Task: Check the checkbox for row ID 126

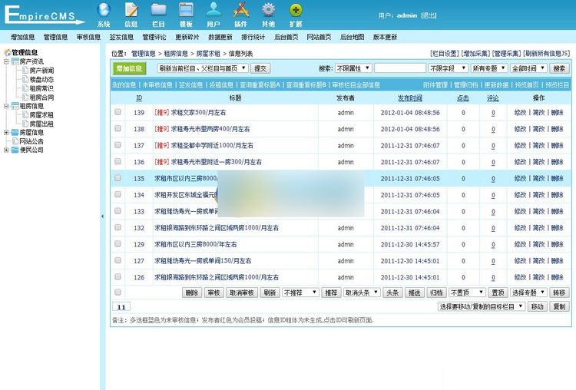Action: [x=118, y=276]
